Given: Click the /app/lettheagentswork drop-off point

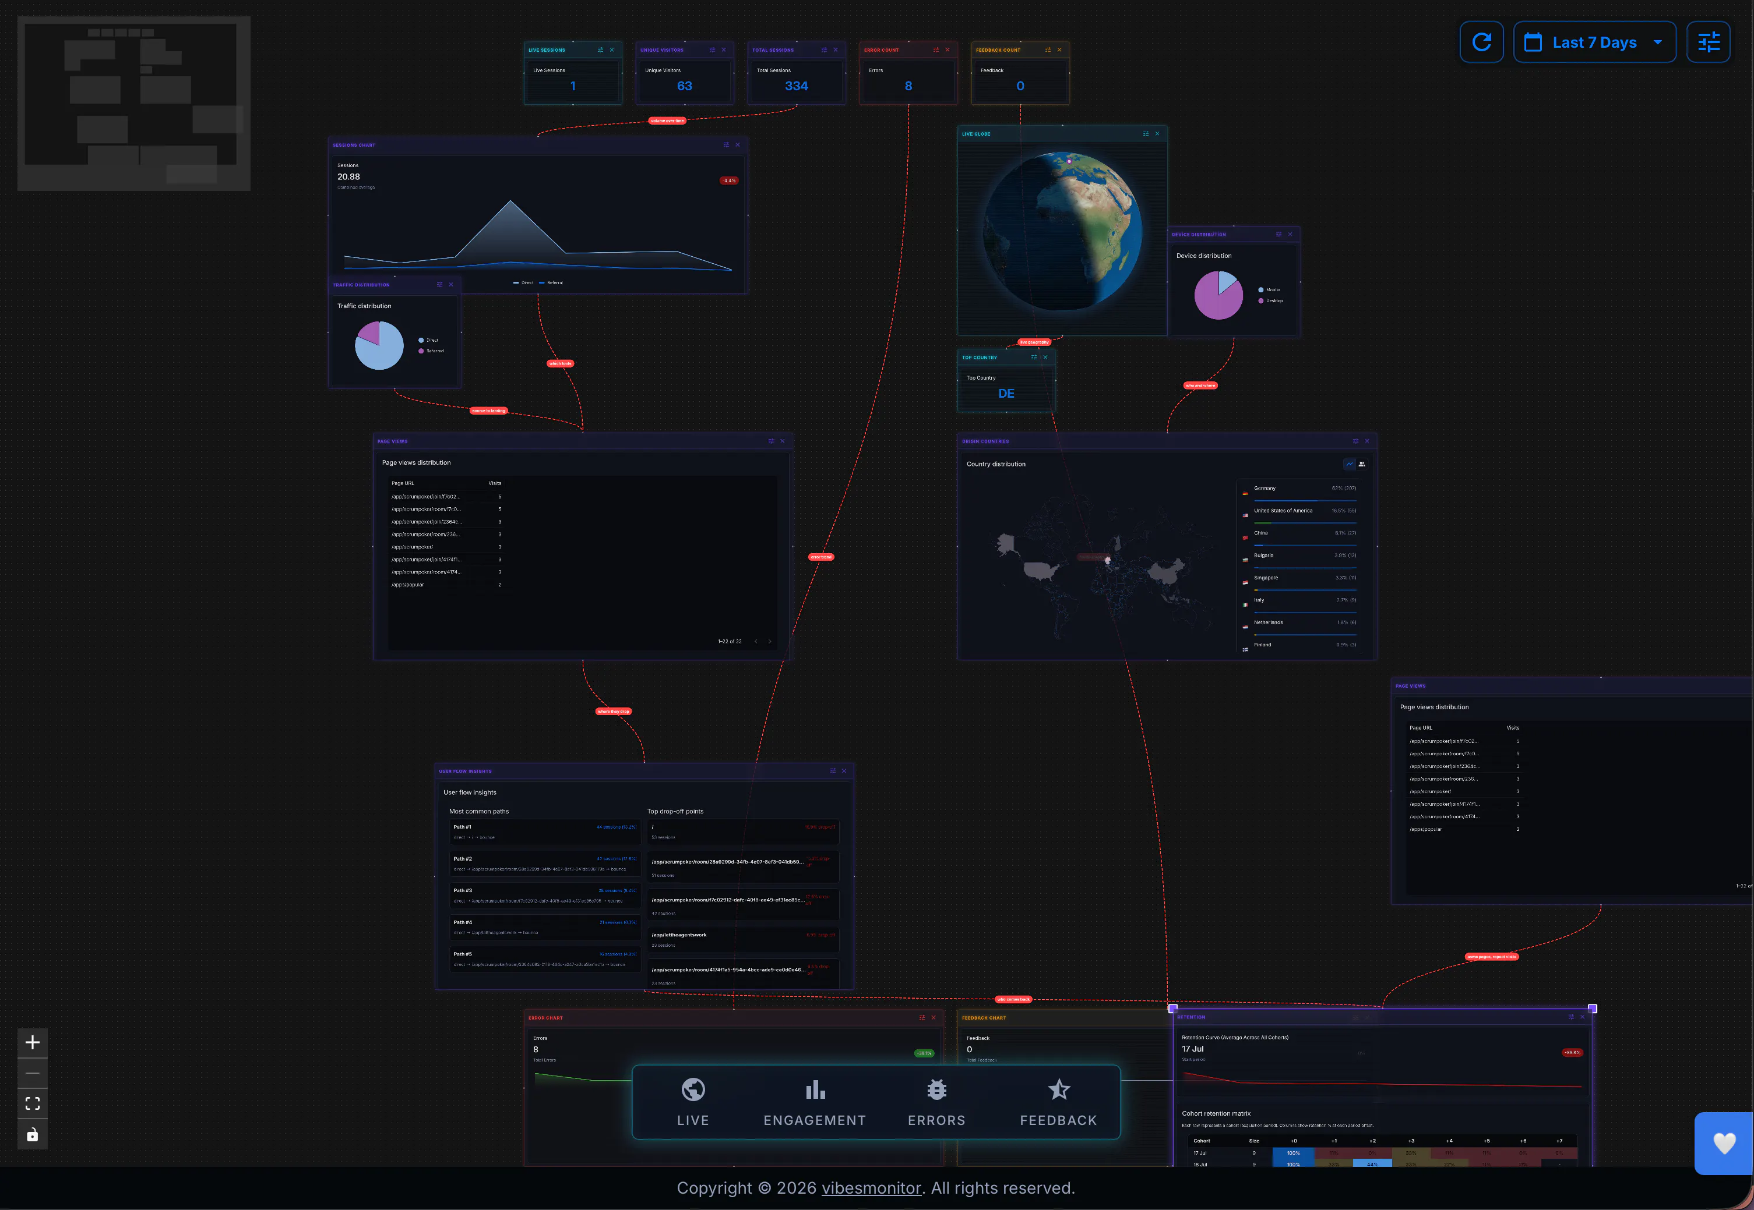Looking at the screenshot, I should [x=744, y=940].
